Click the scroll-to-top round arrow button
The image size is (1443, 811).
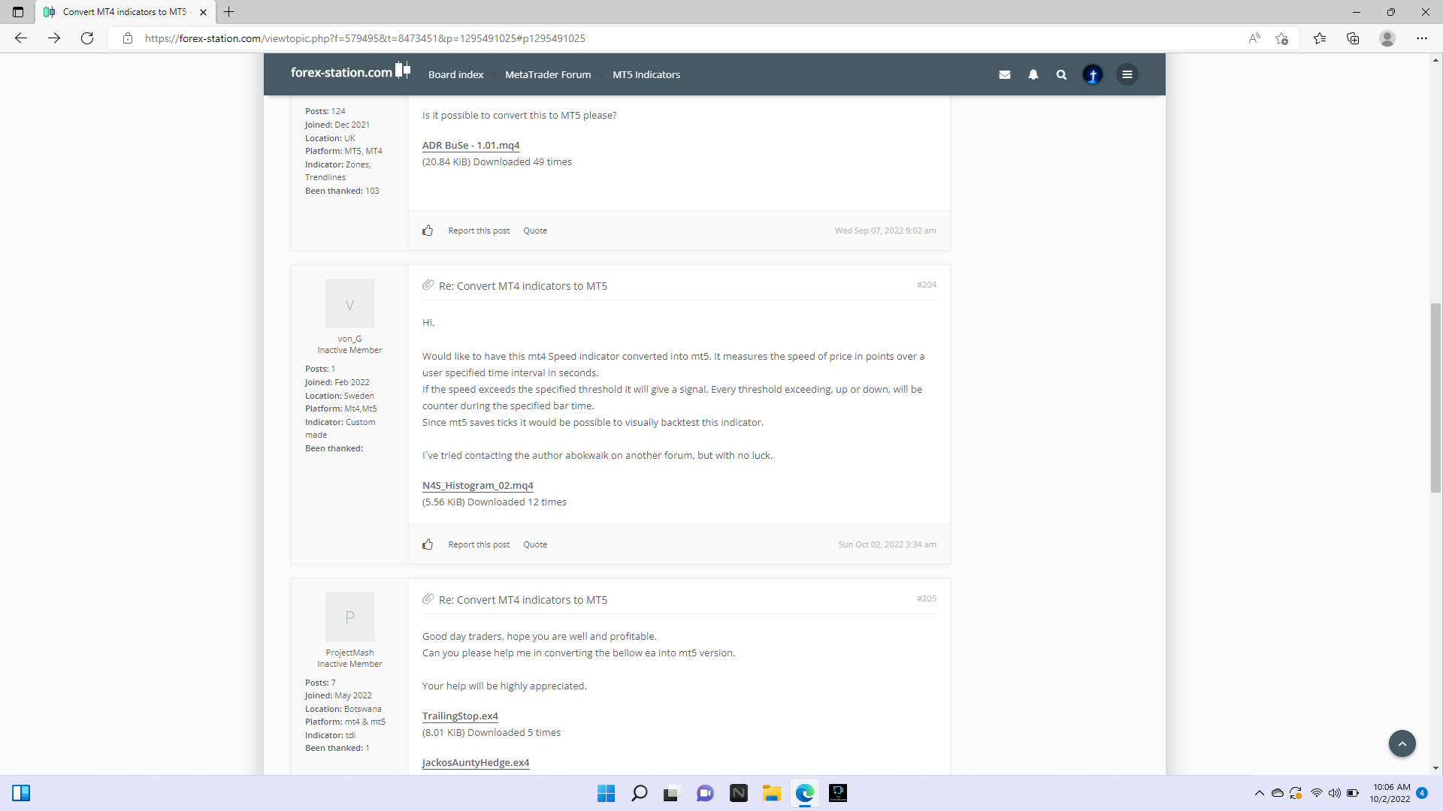[x=1402, y=743]
